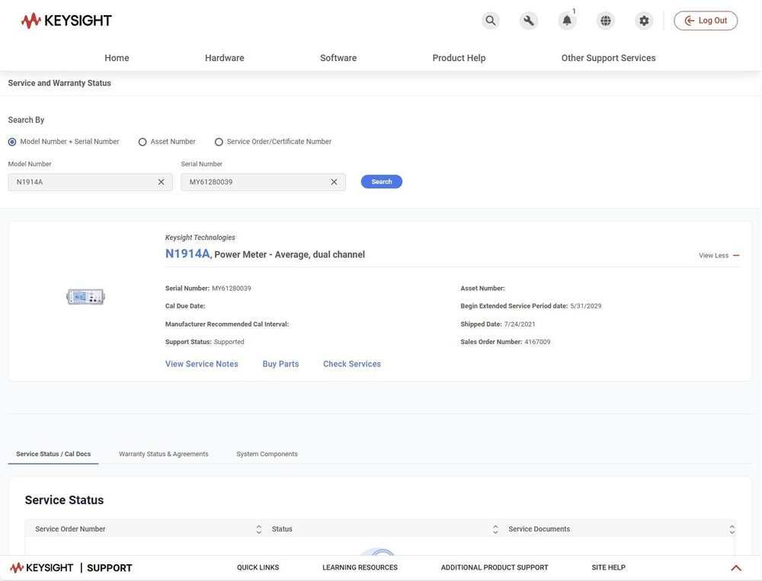762x581 pixels.
Task: Expand footer with the up chevron
Action: [x=735, y=568]
